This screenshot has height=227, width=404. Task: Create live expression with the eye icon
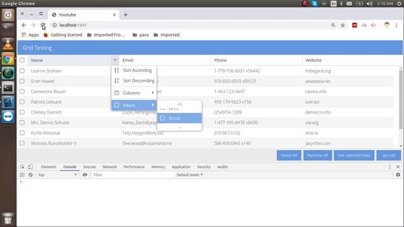85,175
